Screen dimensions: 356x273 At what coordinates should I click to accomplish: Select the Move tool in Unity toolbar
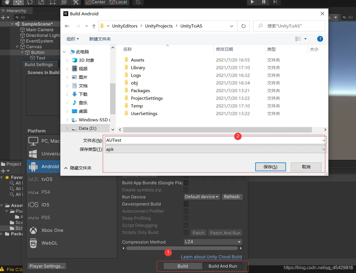pos(18,2)
